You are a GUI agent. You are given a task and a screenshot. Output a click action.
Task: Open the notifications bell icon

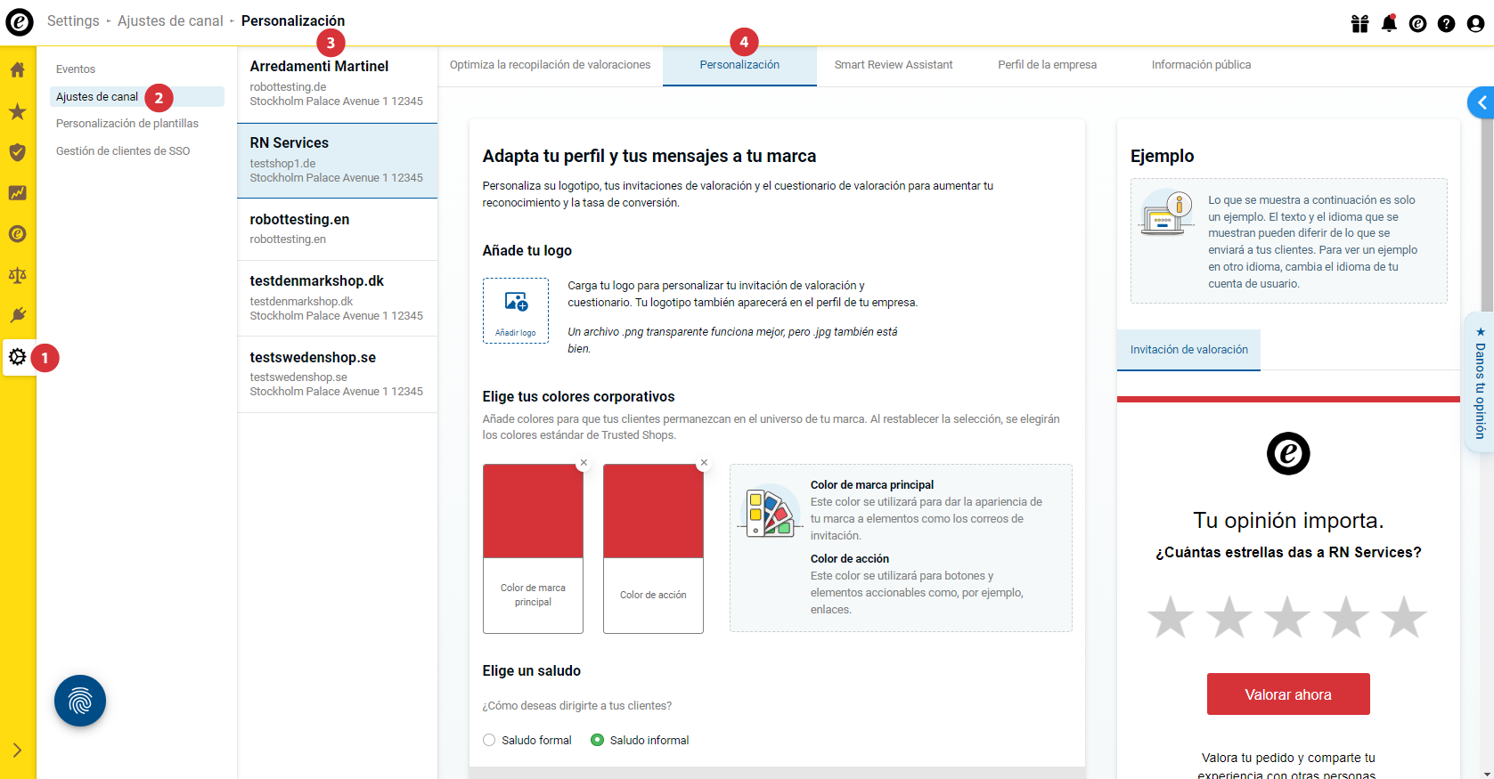click(1389, 24)
